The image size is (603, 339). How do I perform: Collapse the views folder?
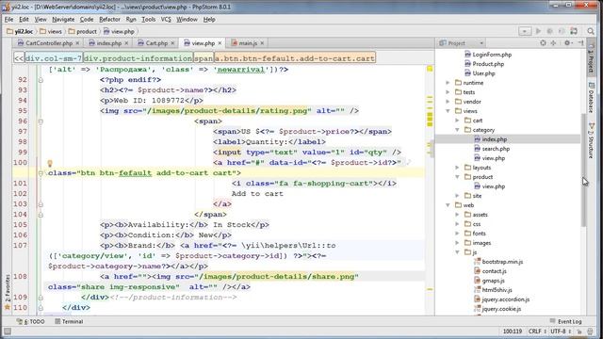click(x=448, y=111)
